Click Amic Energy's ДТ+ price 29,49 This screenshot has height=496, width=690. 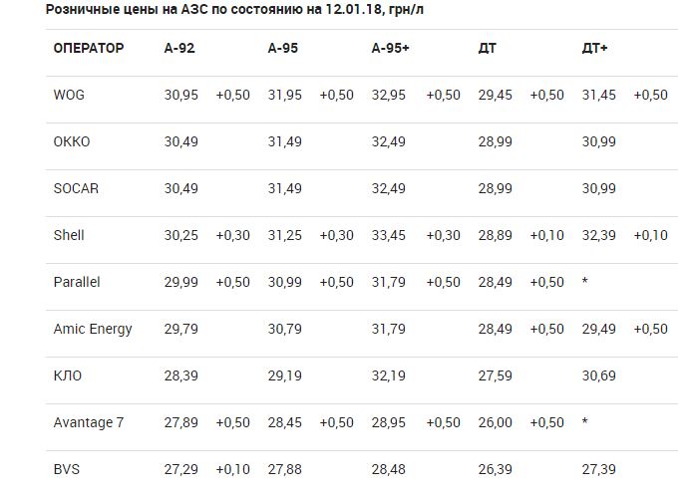point(599,329)
